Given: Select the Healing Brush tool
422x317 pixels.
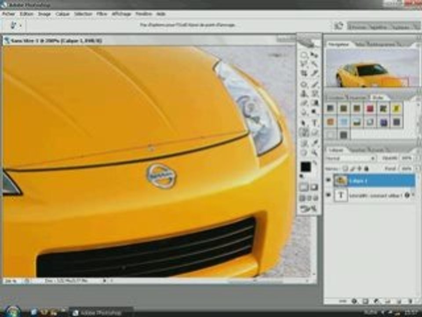Looking at the screenshot, I should [304, 85].
